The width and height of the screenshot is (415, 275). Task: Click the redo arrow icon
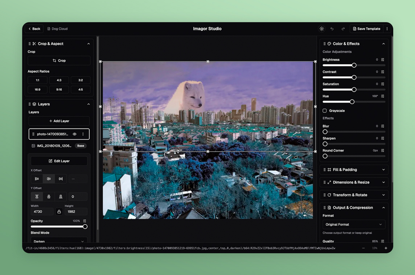tap(343, 29)
